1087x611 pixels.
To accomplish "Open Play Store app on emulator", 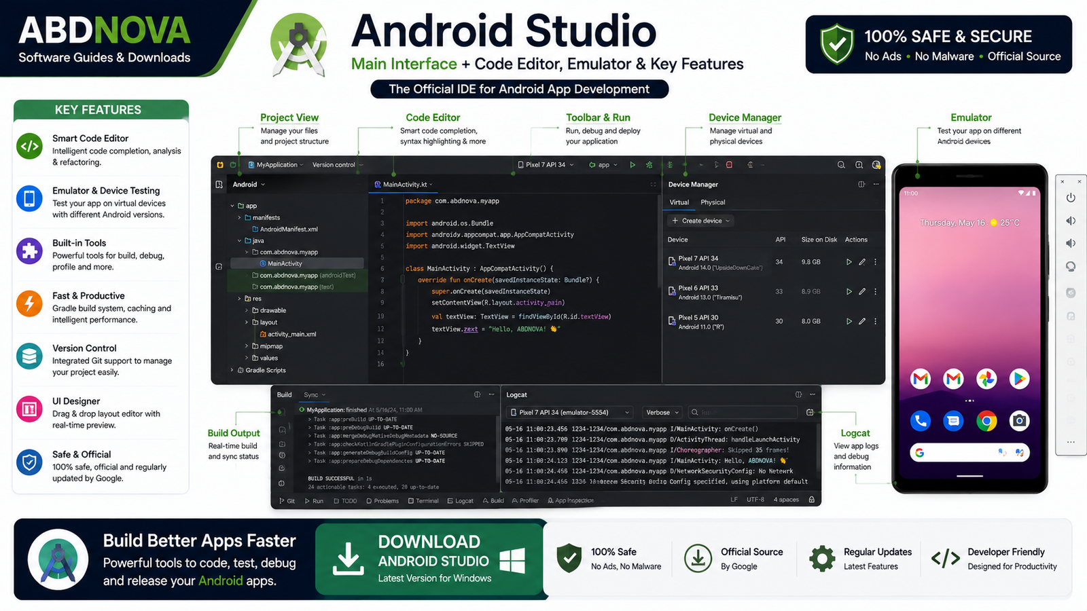I will (x=1019, y=379).
